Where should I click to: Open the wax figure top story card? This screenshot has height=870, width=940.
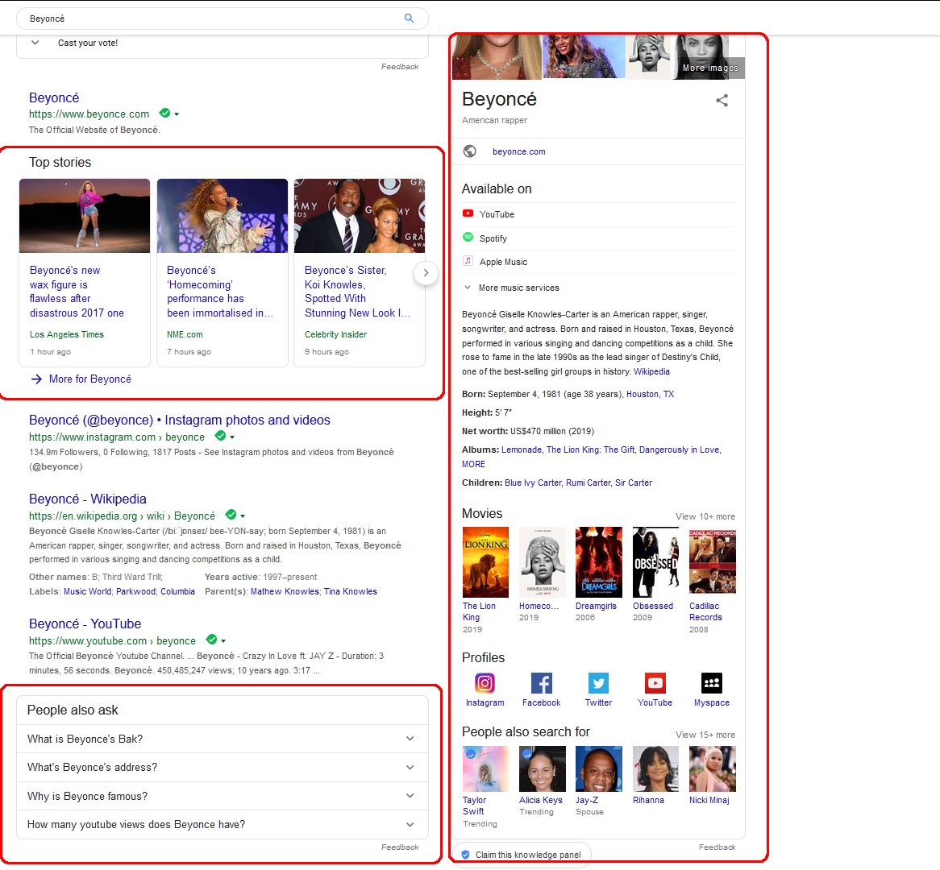(x=85, y=272)
